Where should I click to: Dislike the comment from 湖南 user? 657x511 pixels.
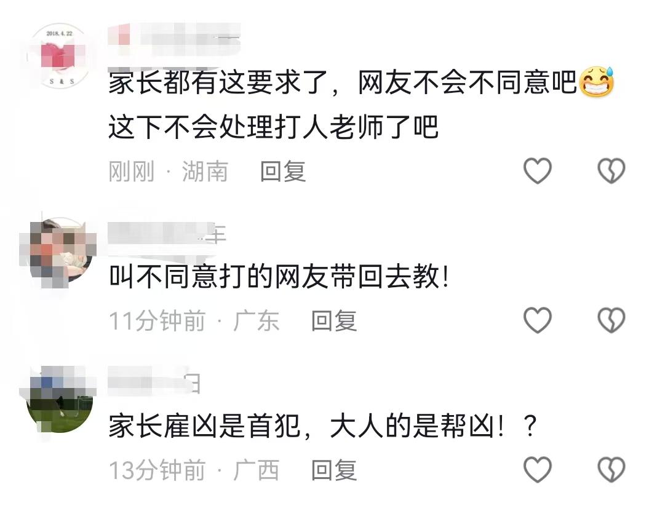click(611, 170)
